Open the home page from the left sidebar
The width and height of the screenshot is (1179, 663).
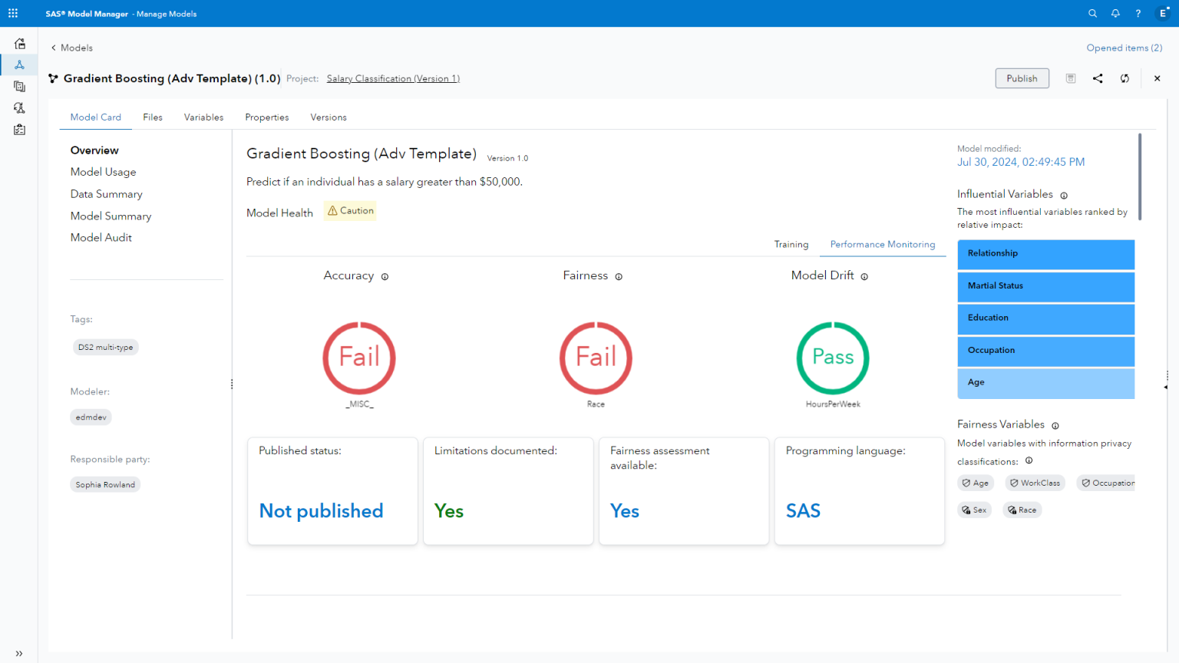[19, 43]
